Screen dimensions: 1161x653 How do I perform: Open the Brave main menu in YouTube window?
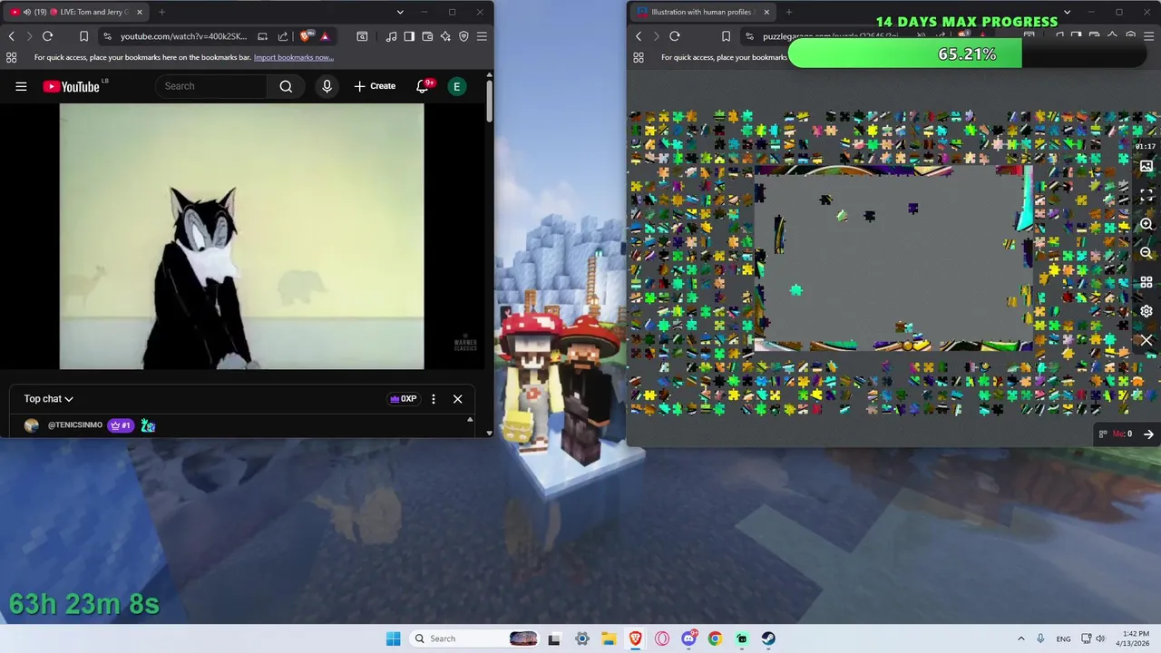tap(482, 36)
